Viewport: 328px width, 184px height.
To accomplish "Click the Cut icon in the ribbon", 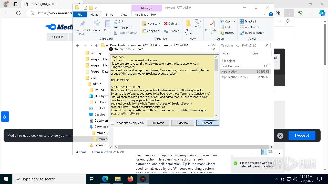I will [x=119, y=21].
